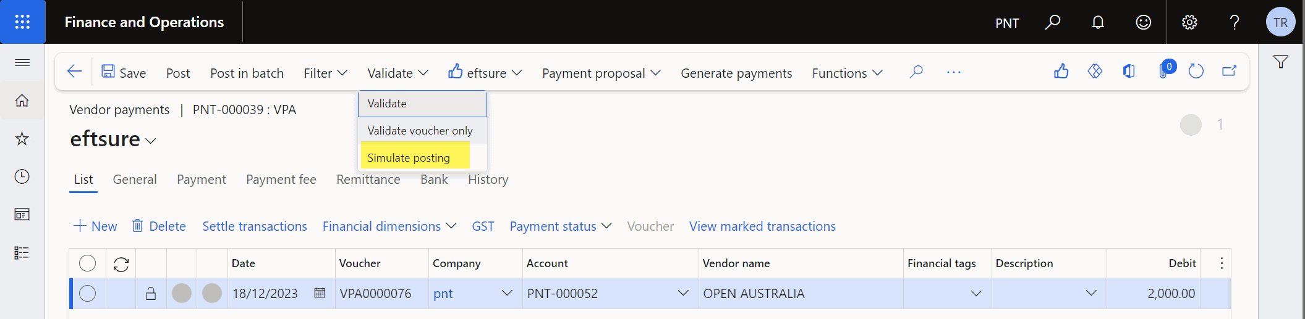Open the Payment proposal dropdown
The width and height of the screenshot is (1305, 319).
pos(601,73)
